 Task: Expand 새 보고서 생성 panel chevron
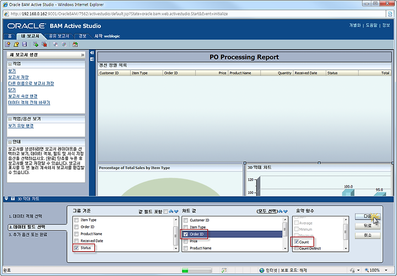82,55
